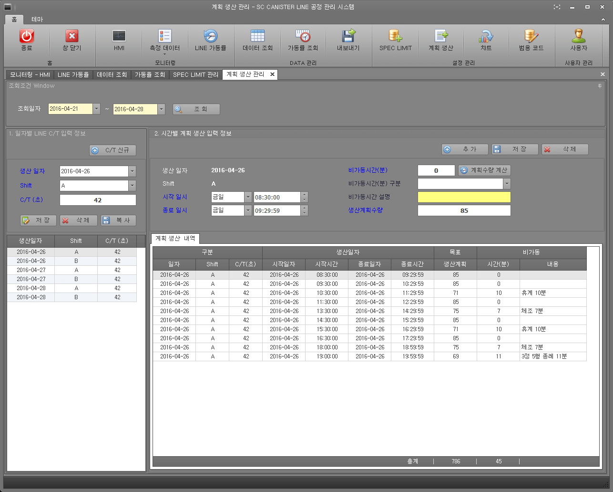Open the 사용자 user management icon
Viewport: 613px width, 492px height.
579,37
